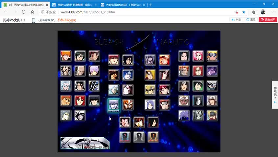The width and height of the screenshot is (278, 157).
Task: Select blonde Naruto with headband portrait
Action: 212,56
